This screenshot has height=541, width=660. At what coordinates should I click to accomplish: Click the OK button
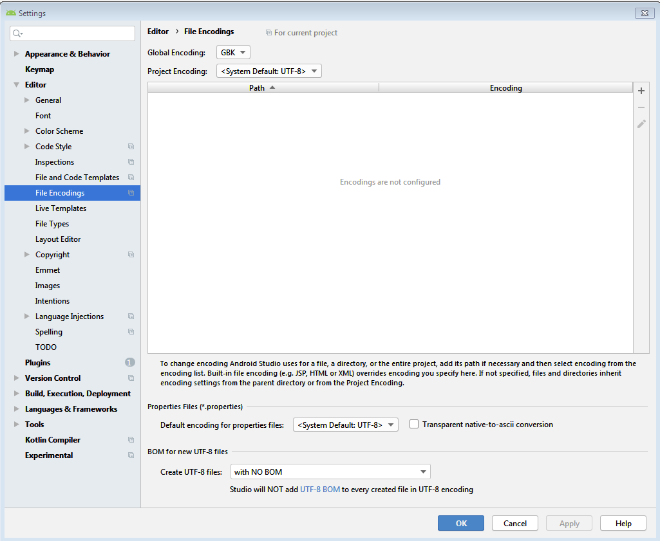coord(460,523)
